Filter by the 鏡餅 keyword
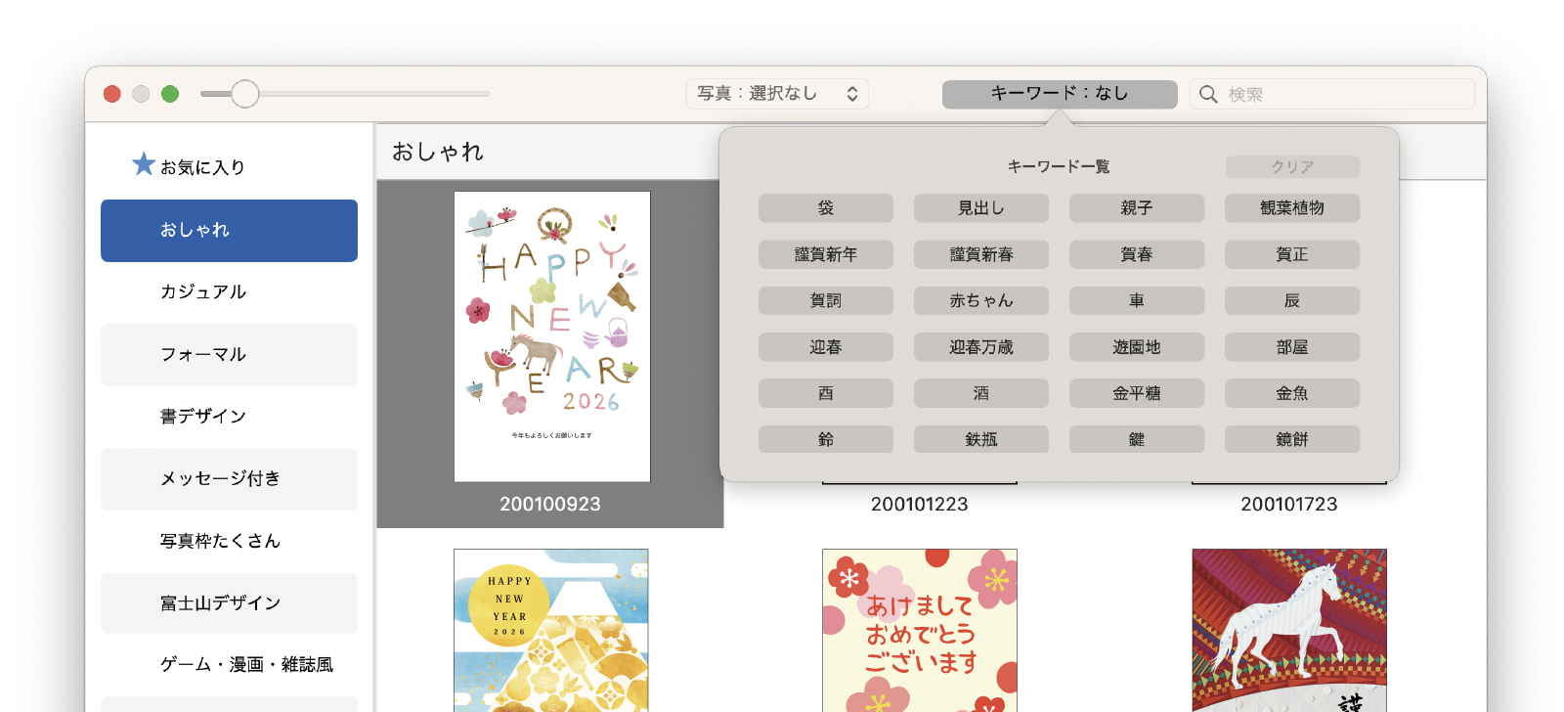The width and height of the screenshot is (1564, 712). click(1292, 439)
